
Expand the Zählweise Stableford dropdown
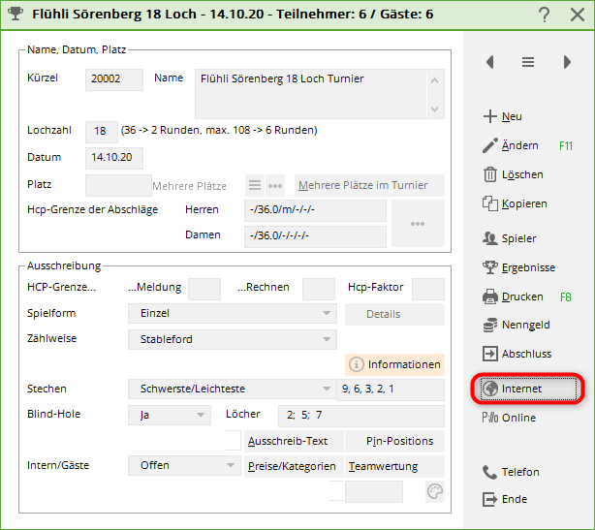232,339
